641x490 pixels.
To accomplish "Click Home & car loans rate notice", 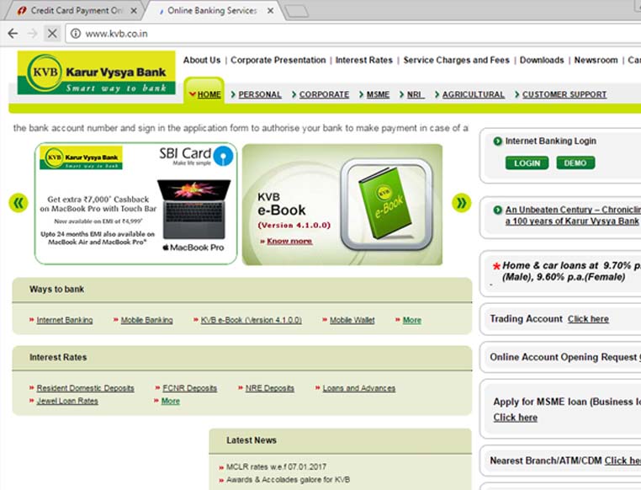I will (568, 271).
